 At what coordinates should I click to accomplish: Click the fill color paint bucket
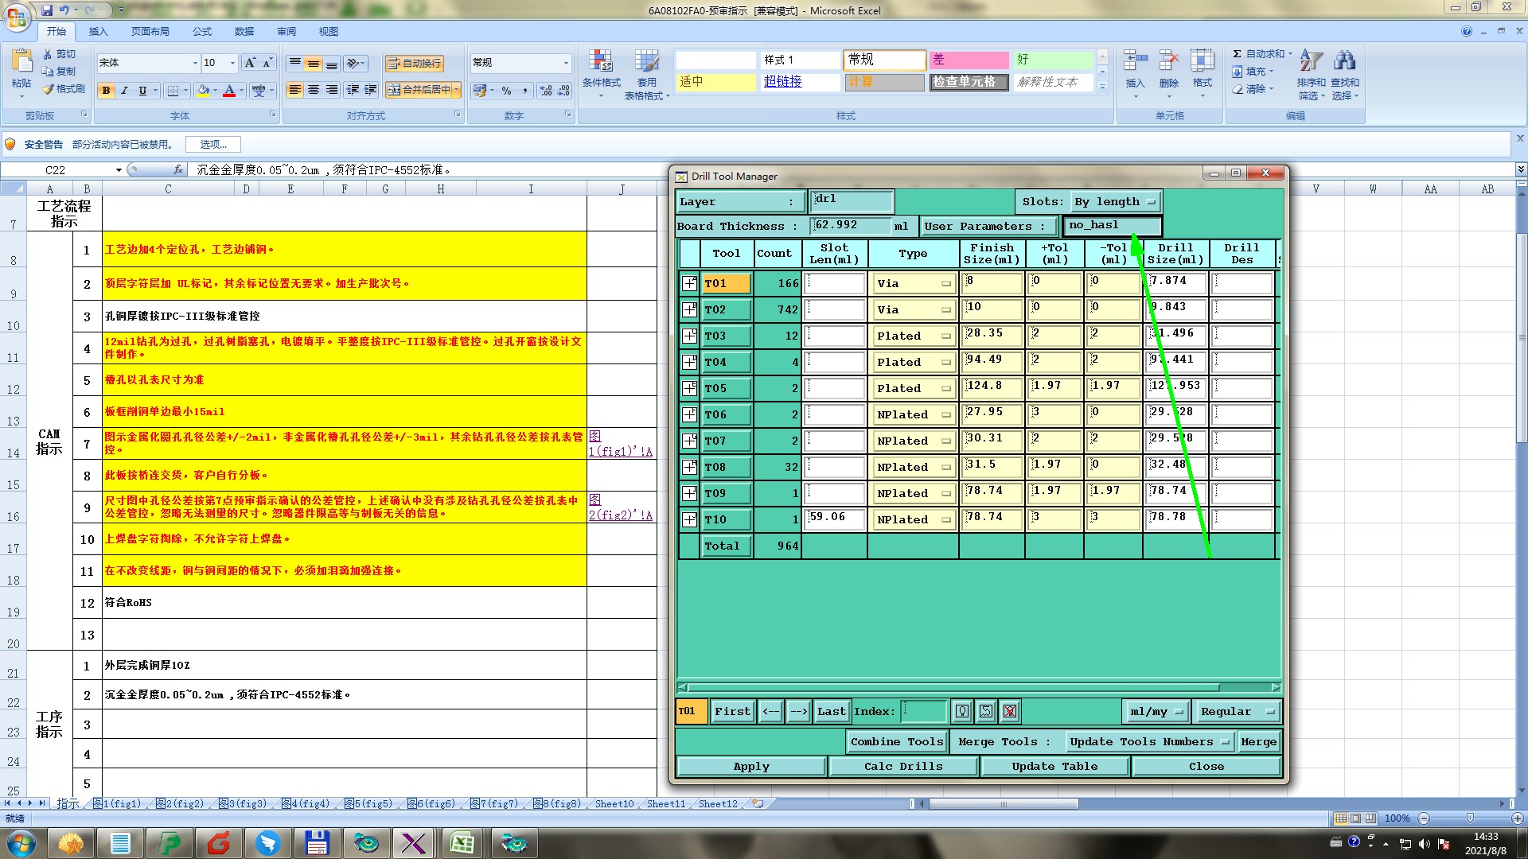tap(204, 91)
